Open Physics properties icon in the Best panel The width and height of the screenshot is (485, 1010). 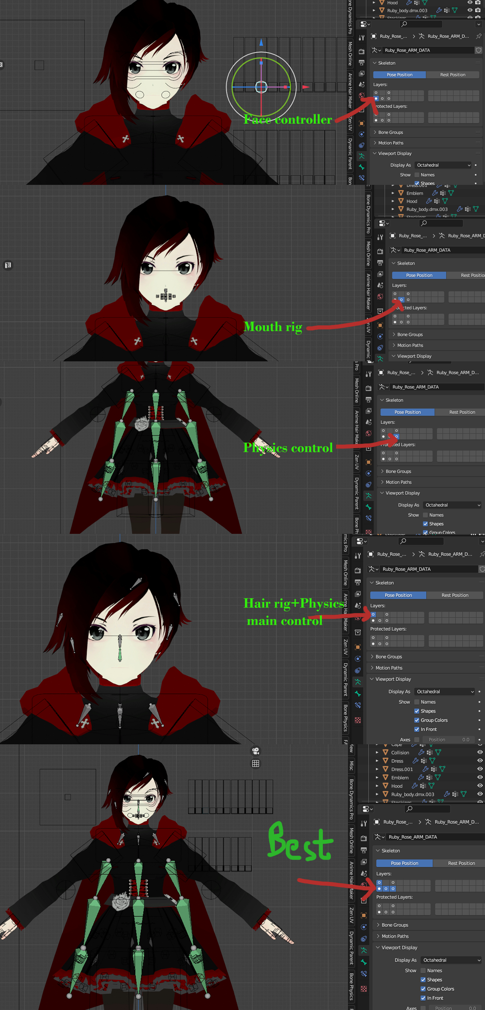coord(364,927)
